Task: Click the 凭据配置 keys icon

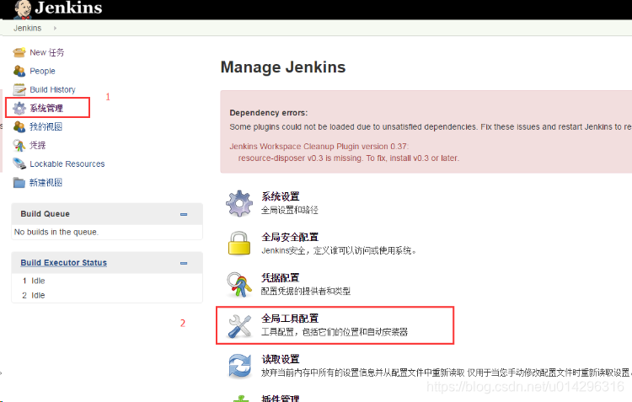Action: pyautogui.click(x=239, y=284)
